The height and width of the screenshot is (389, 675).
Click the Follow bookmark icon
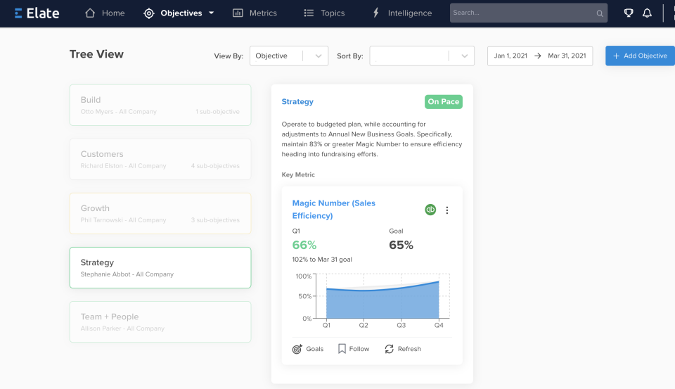coord(342,349)
